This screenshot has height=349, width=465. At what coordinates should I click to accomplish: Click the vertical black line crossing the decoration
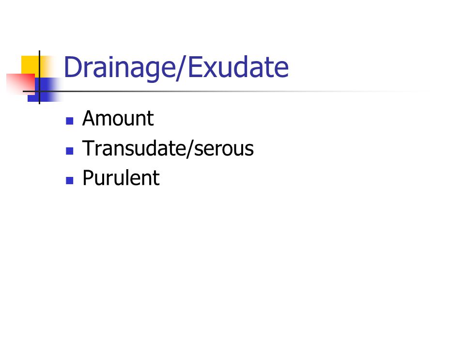39,77
